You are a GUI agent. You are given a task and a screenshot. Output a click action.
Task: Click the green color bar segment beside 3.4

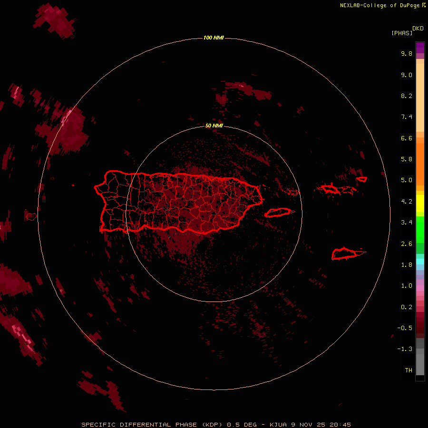(x=420, y=229)
